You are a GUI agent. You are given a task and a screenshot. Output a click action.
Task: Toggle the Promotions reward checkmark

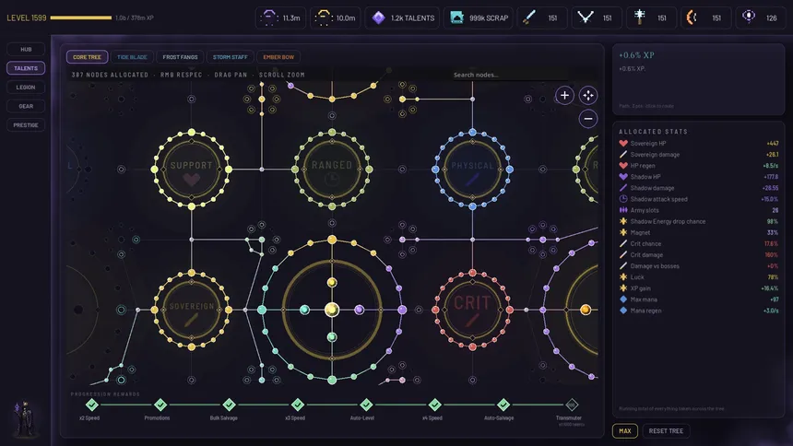click(x=160, y=405)
